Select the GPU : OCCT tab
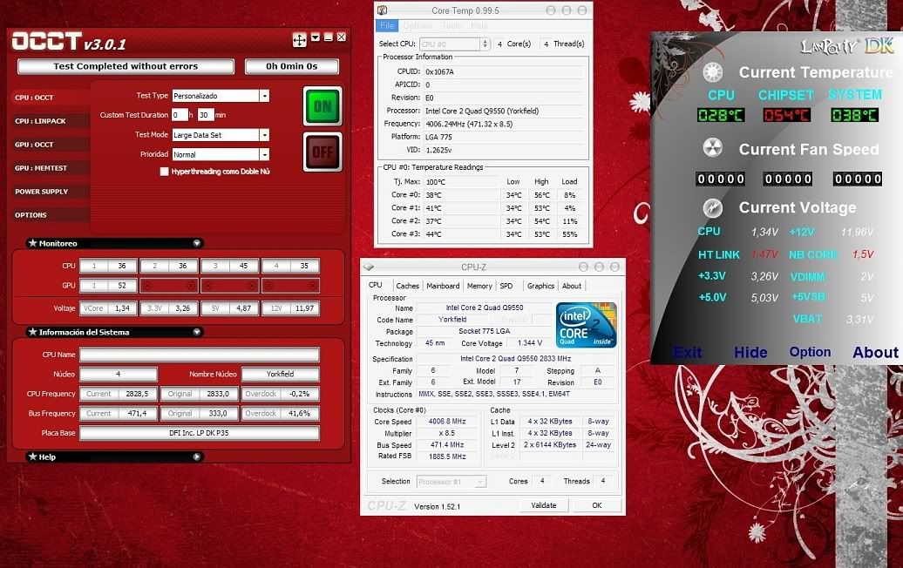 [x=50, y=145]
